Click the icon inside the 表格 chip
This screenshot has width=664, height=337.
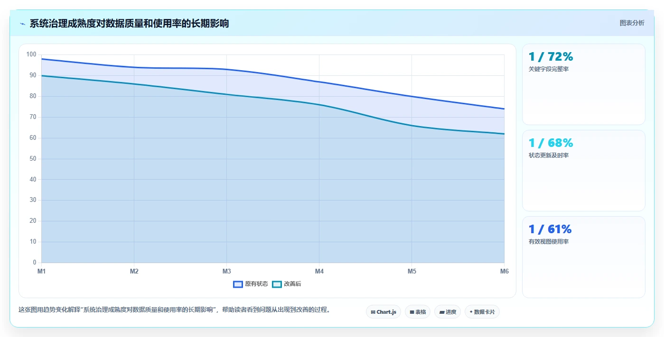coord(412,312)
